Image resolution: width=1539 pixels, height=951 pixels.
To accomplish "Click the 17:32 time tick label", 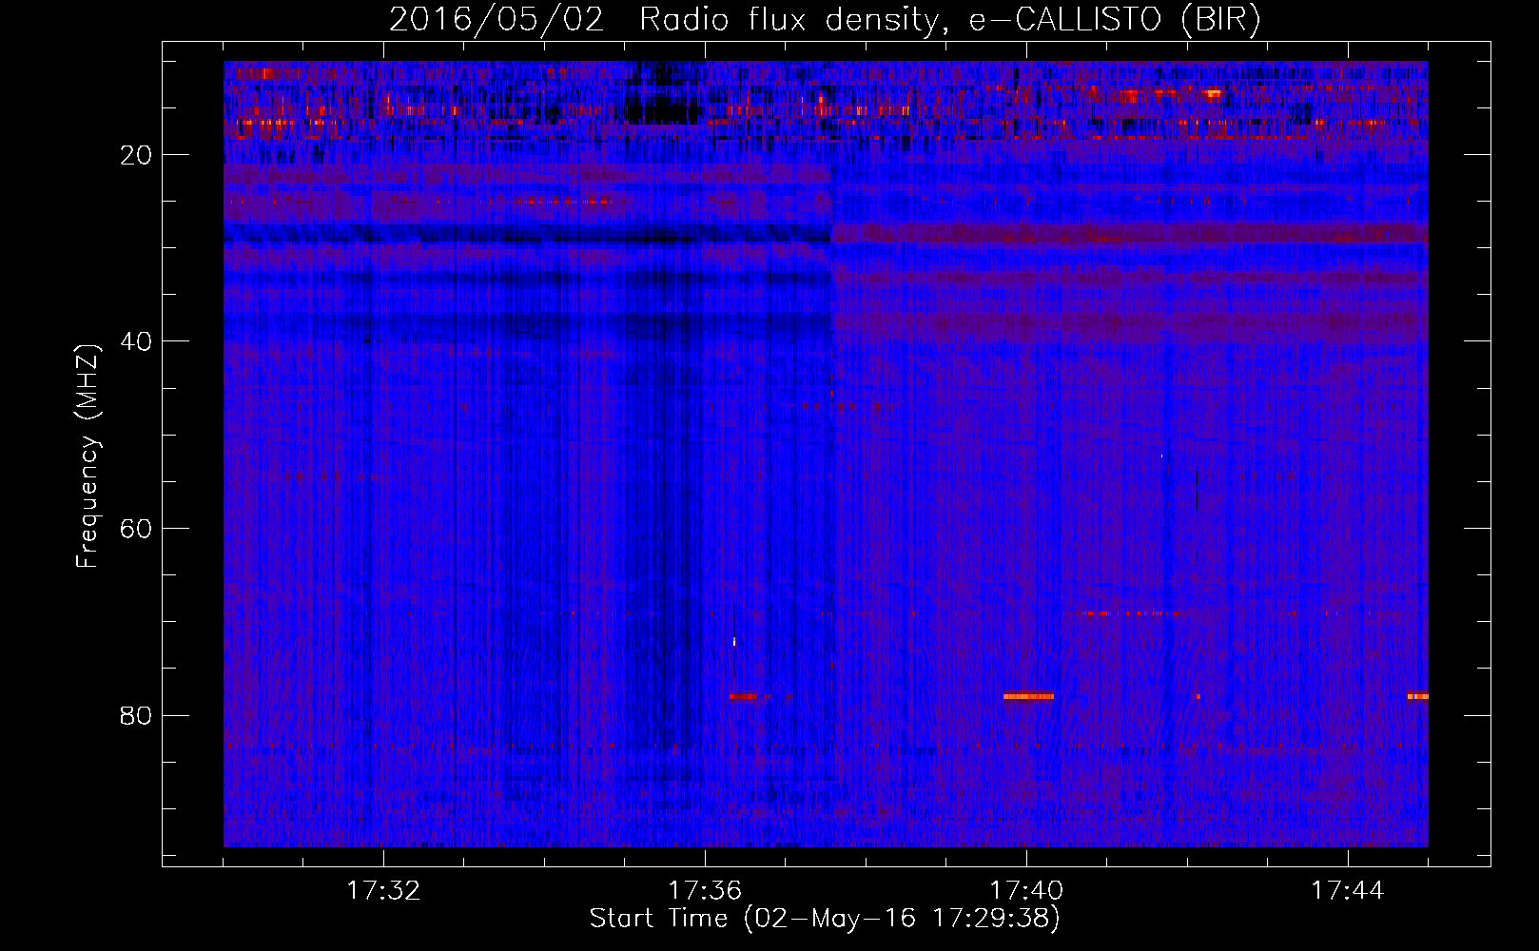I will (x=383, y=891).
